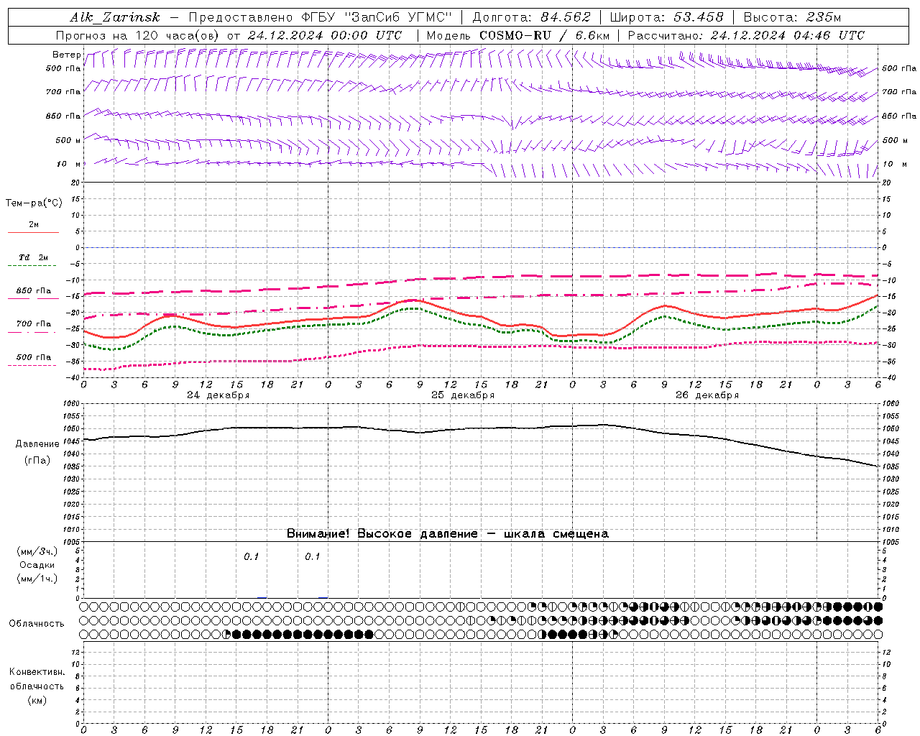Viewport: 920px width, 736px height.
Task: Click the 26 декабря date label
Action: pyautogui.click(x=707, y=395)
